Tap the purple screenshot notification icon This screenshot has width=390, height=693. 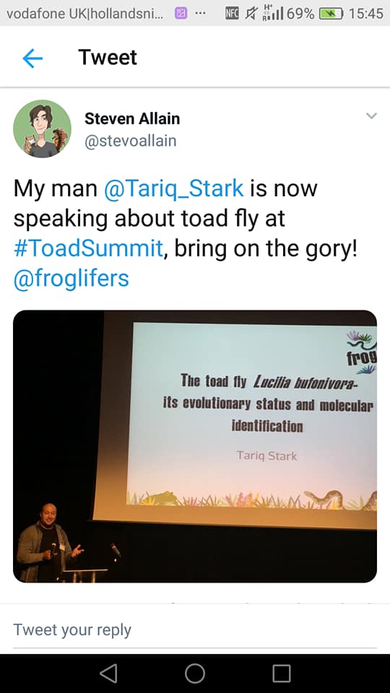(181, 13)
